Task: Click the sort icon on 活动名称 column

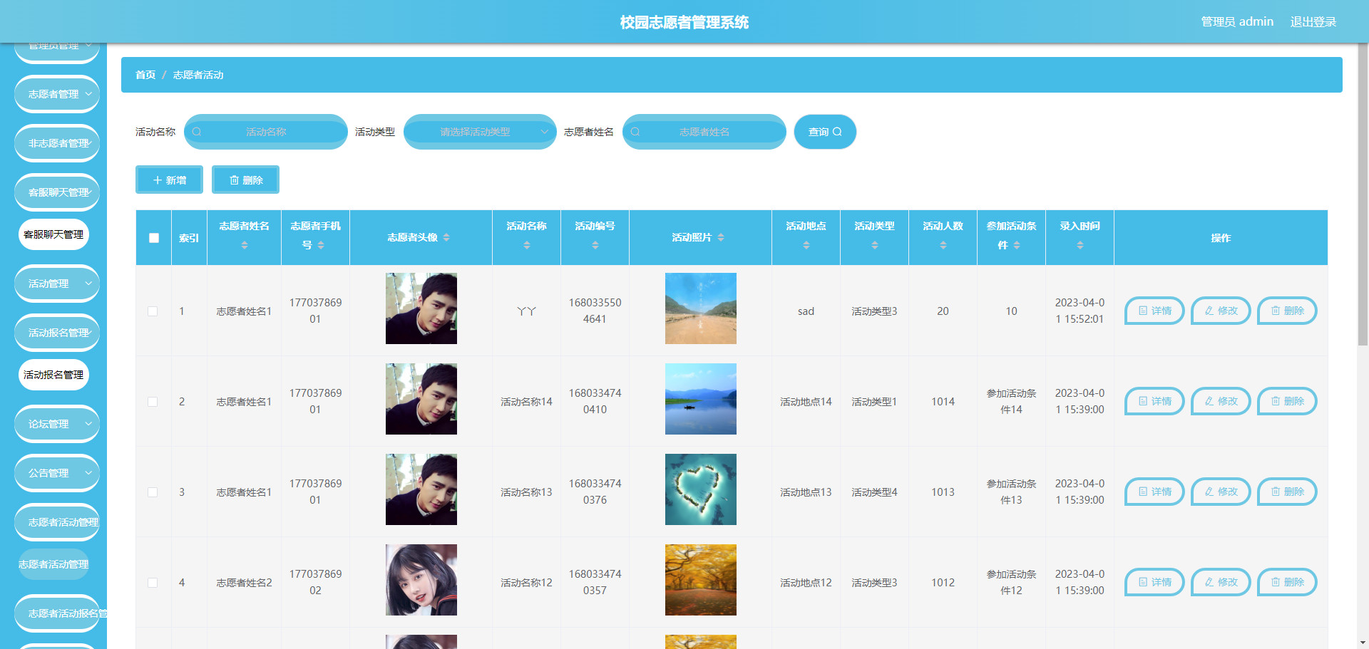Action: tap(526, 245)
